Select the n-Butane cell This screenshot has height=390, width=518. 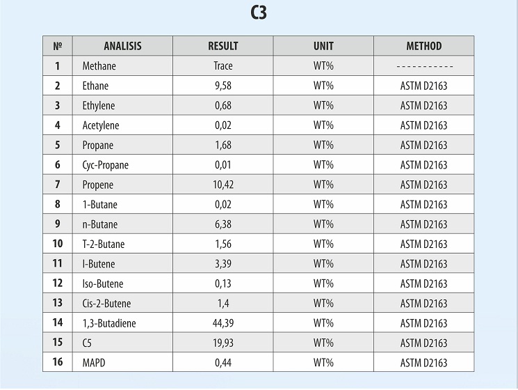point(100,224)
